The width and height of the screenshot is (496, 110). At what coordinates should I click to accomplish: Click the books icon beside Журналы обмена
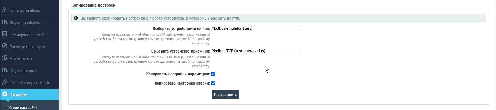tap(5, 22)
